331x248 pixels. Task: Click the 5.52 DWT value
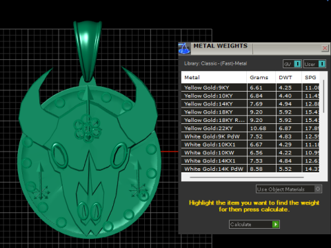coord(285,169)
